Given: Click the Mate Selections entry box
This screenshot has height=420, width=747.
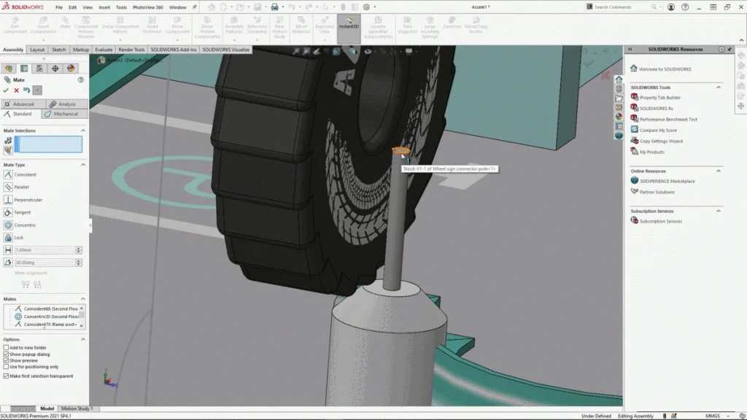Looking at the screenshot, I should [x=50, y=144].
